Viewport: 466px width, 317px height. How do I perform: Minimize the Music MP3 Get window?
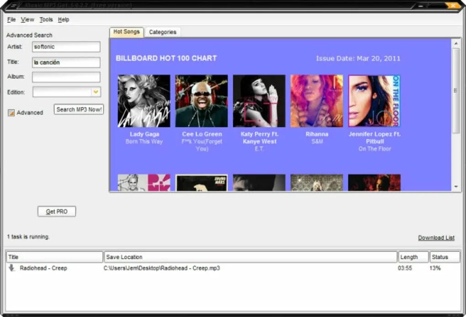click(x=421, y=5)
